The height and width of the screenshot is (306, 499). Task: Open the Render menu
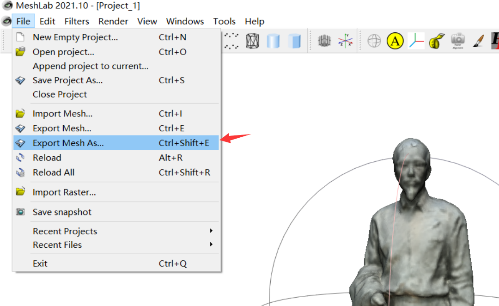click(113, 21)
